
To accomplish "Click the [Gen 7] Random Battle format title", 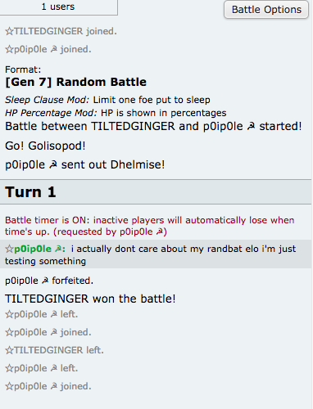I will click(75, 82).
